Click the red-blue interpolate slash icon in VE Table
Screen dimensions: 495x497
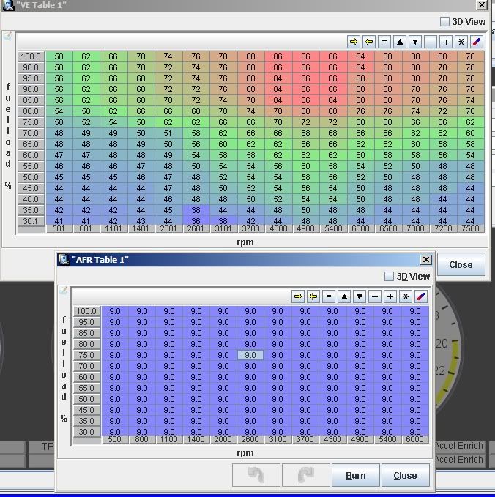[x=477, y=42]
